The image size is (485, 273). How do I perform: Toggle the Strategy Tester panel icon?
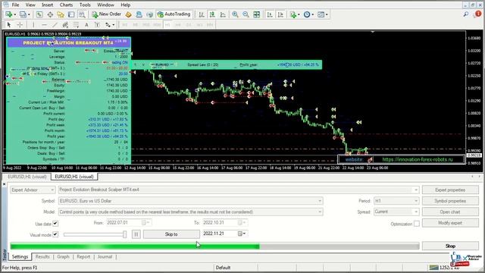(82, 14)
